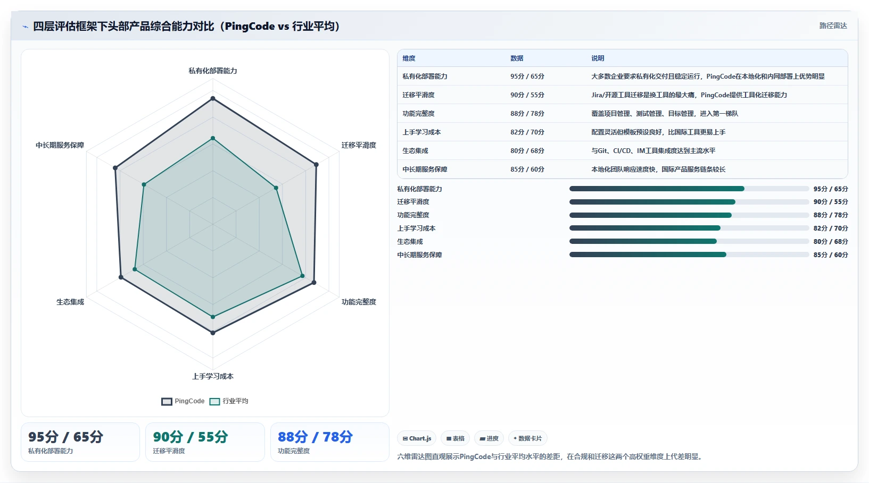Select the 功能完整度 table row name
This screenshot has height=483, width=869.
(418, 114)
